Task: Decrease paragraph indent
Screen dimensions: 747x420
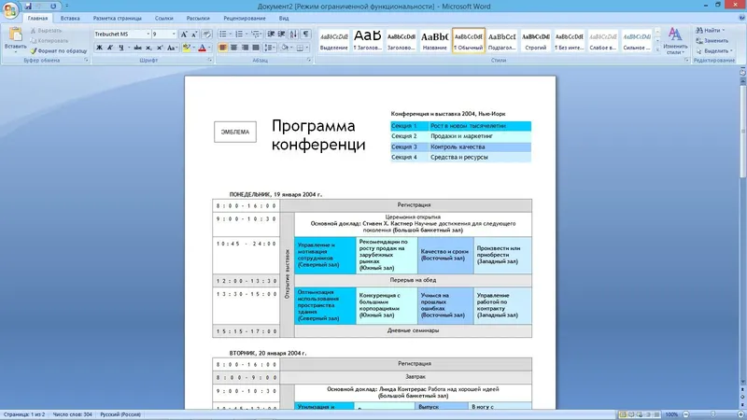Action: (x=271, y=35)
